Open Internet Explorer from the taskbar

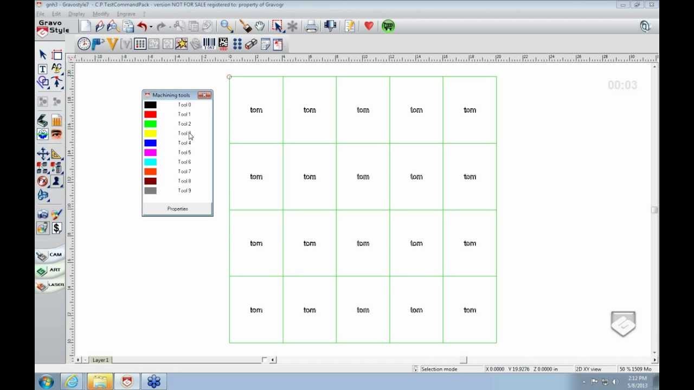click(x=72, y=381)
